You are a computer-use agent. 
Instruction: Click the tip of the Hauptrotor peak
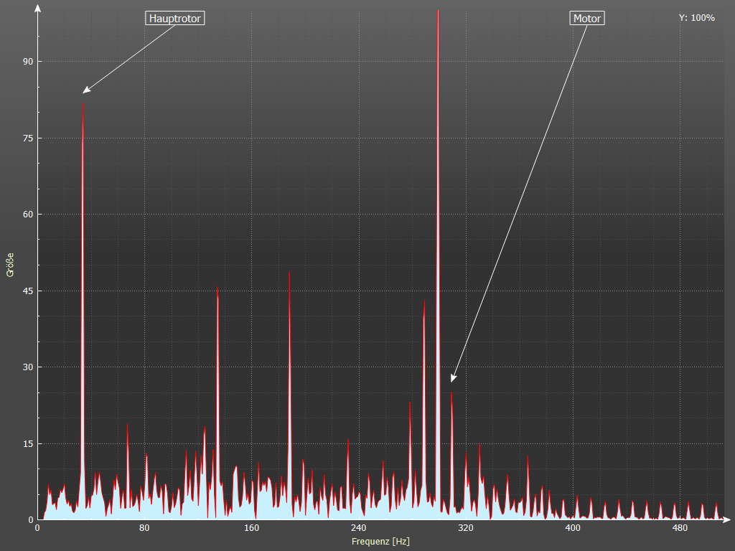click(x=83, y=105)
